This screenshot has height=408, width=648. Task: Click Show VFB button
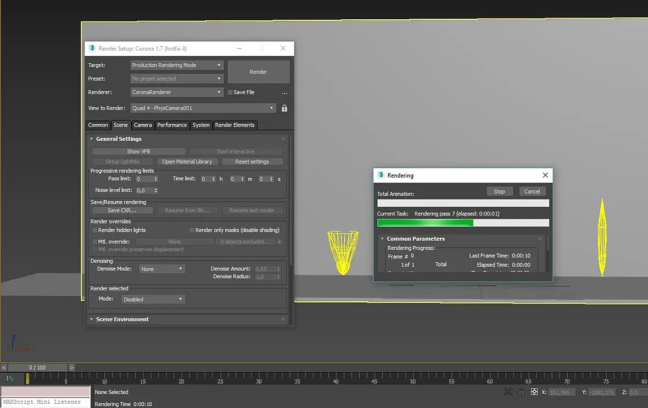tap(138, 151)
